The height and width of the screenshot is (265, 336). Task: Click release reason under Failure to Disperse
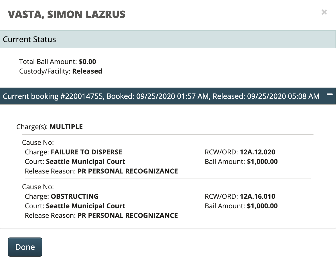pyautogui.click(x=127, y=171)
